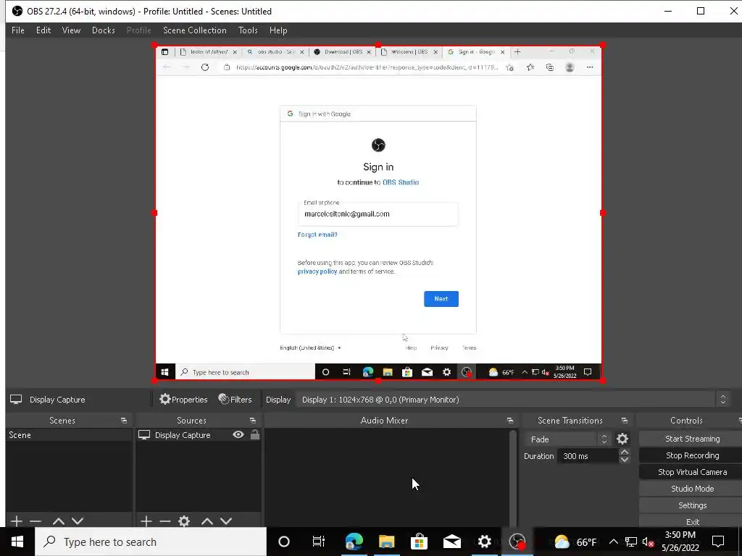Move source down in the Sources list
The height and width of the screenshot is (556, 742).
226,521
